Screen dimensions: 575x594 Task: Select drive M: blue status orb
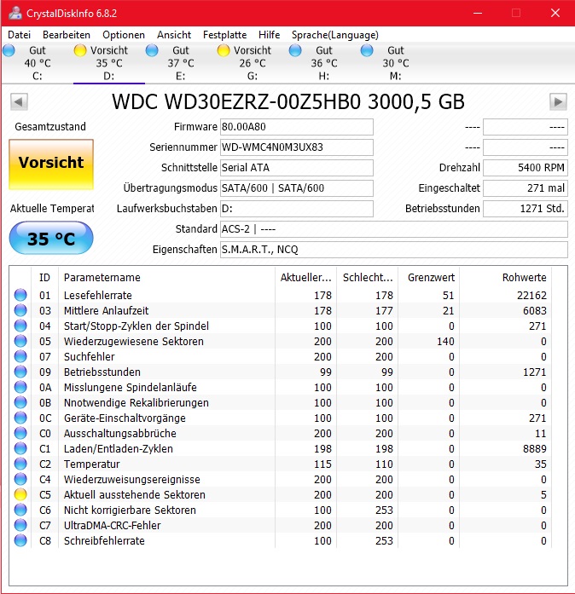367,50
